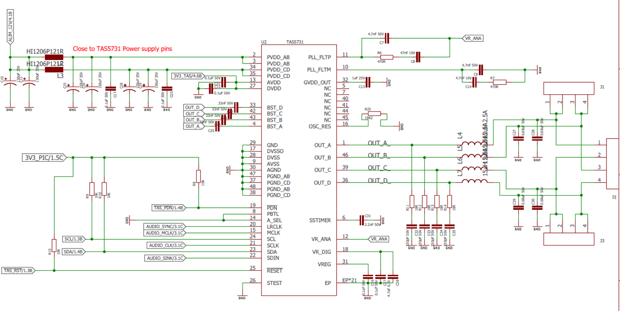Select capacitor C35 symbol
The image size is (620, 311).
click(450, 227)
